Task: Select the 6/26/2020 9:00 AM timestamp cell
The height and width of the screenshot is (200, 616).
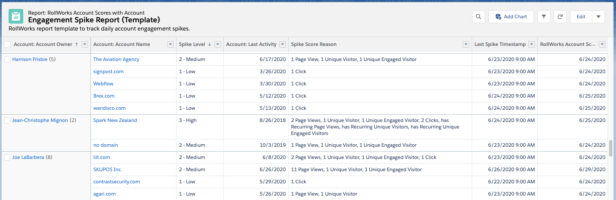Action: pos(505,170)
